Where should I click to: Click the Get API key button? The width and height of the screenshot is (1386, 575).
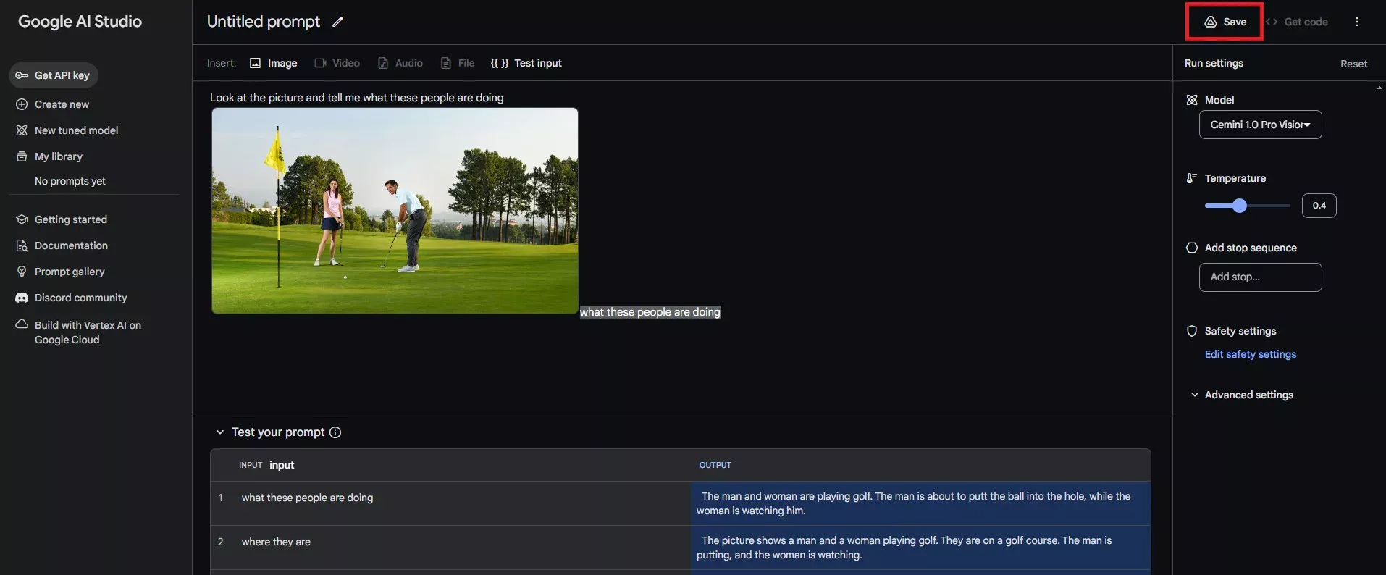click(54, 75)
